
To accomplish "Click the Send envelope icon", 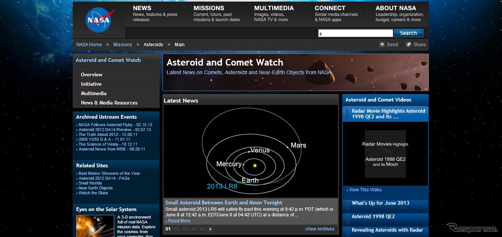I will tap(382, 44).
